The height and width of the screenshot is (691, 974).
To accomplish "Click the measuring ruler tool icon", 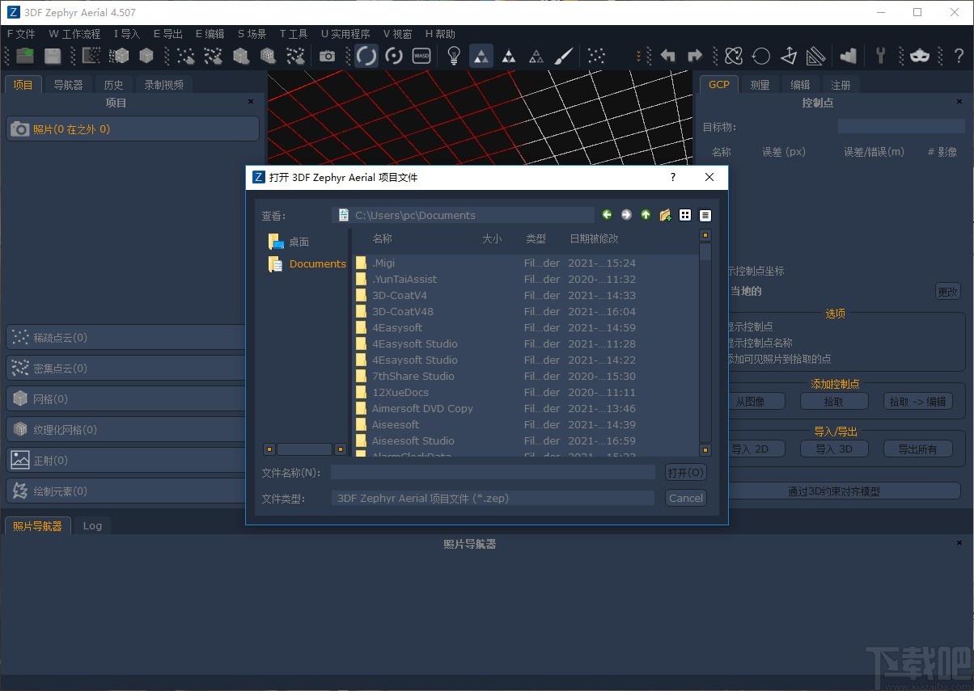I will [815, 56].
